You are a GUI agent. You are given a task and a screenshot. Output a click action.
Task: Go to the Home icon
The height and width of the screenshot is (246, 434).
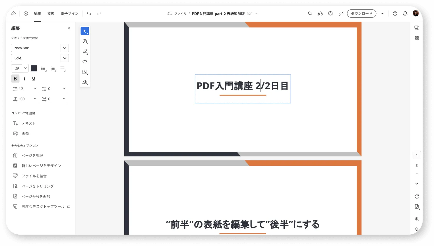[x=13, y=13]
